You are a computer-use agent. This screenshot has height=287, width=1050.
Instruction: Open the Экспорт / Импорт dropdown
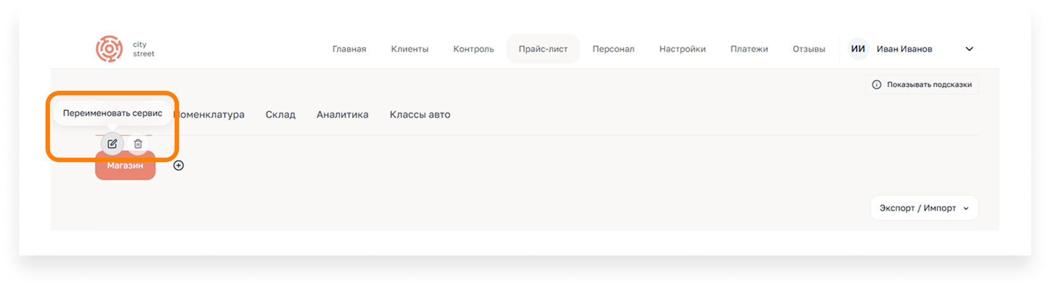pos(924,208)
